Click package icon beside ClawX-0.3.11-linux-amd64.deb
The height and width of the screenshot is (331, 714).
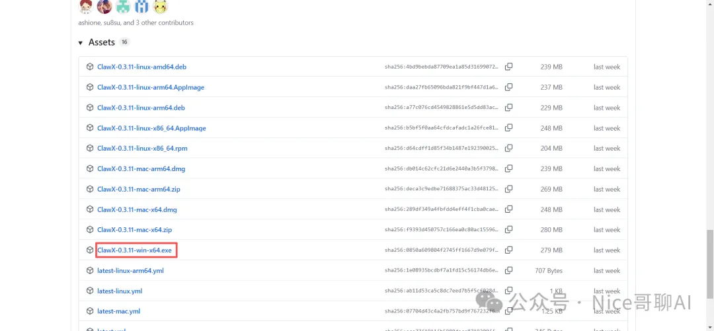pyautogui.click(x=90, y=67)
